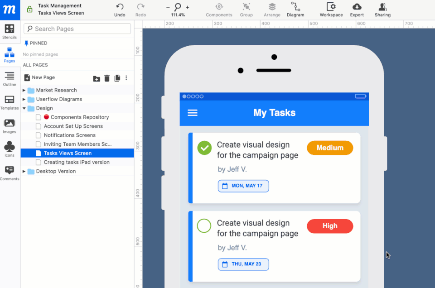Screen dimensions: 435x288
Task: Click the High priority badge
Action: tap(330, 226)
